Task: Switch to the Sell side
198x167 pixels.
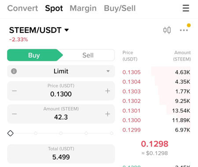Action: 88,55
